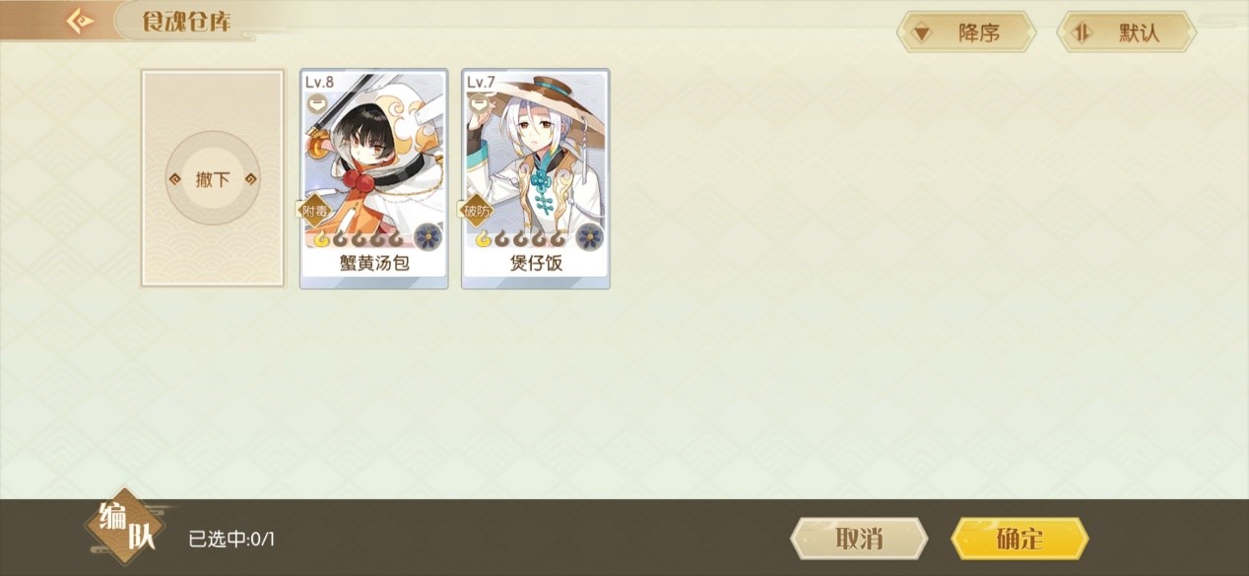
Task: Click the triangle arrow in 降序 button
Action: 922,33
